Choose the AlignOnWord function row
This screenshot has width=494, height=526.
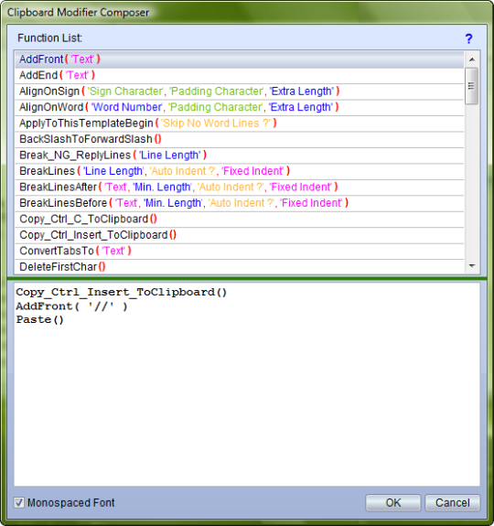coord(240,107)
